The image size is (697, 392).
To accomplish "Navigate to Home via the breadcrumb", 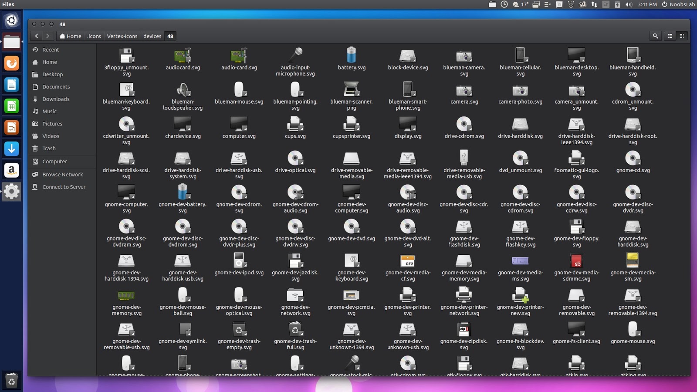I will click(71, 36).
